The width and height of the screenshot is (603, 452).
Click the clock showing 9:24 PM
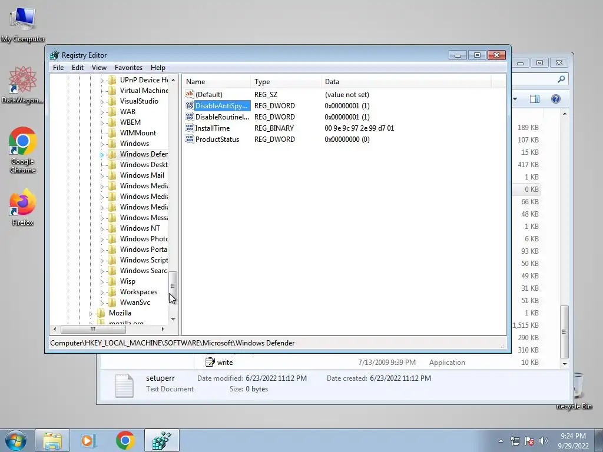(573, 436)
